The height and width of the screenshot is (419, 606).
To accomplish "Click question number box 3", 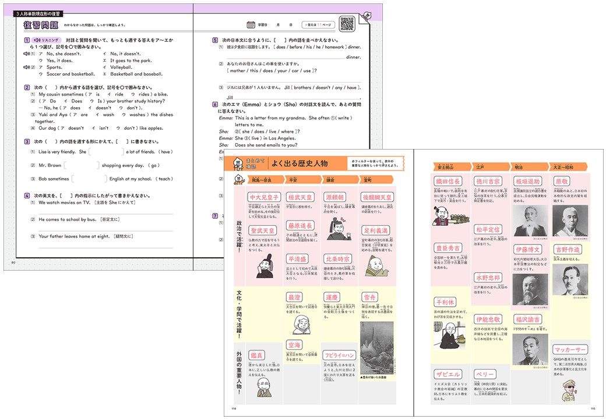I will click(27, 141).
